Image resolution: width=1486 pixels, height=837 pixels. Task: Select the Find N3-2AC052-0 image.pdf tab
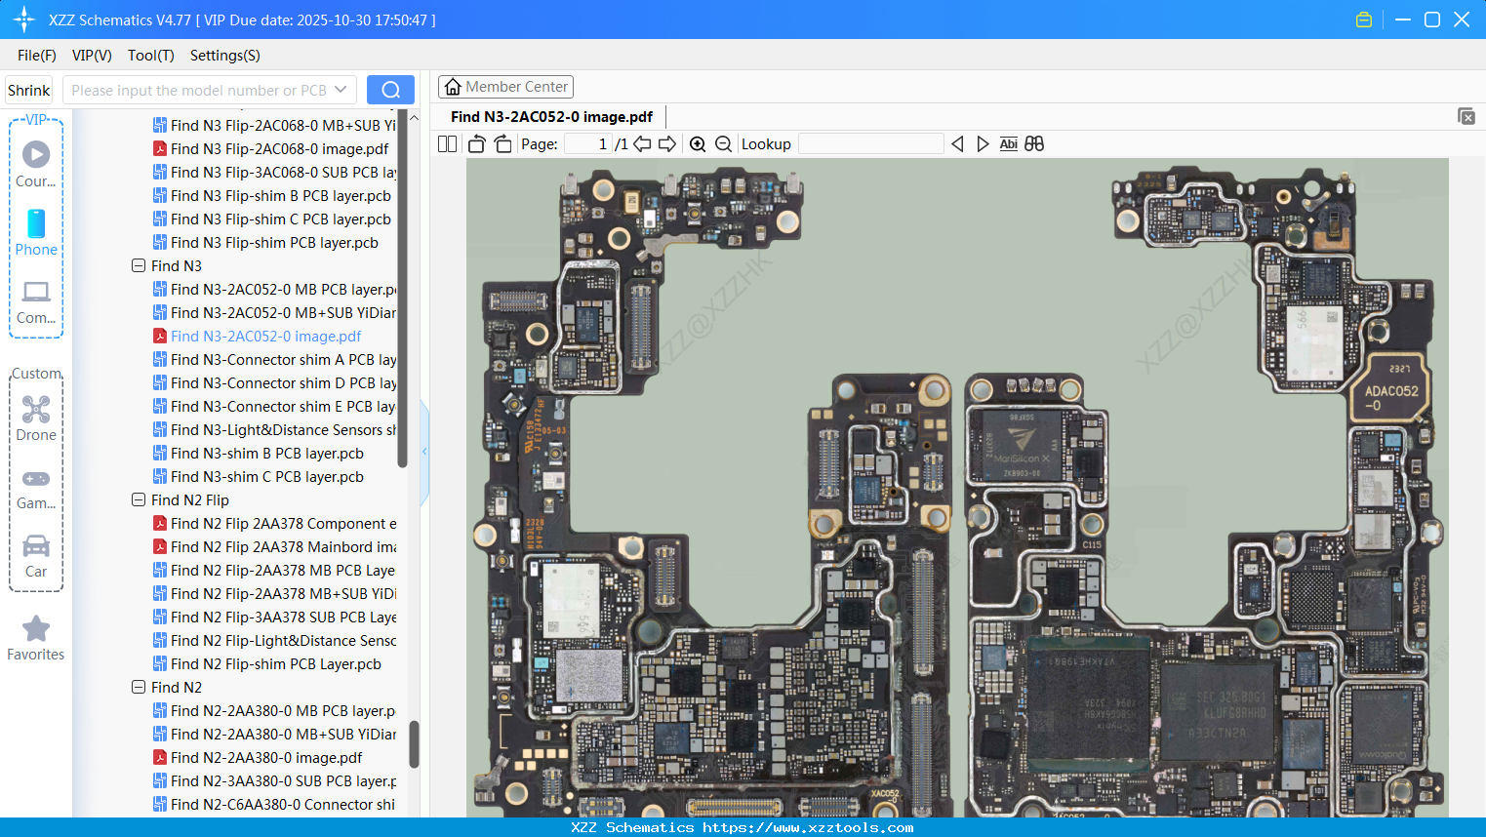pyautogui.click(x=551, y=117)
